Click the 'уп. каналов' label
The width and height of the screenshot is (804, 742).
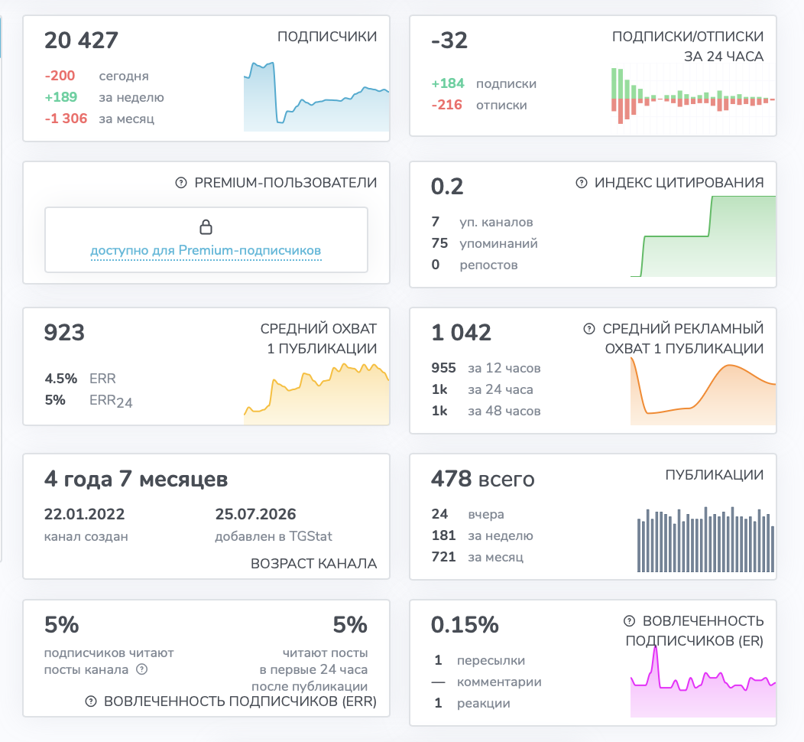coord(496,222)
